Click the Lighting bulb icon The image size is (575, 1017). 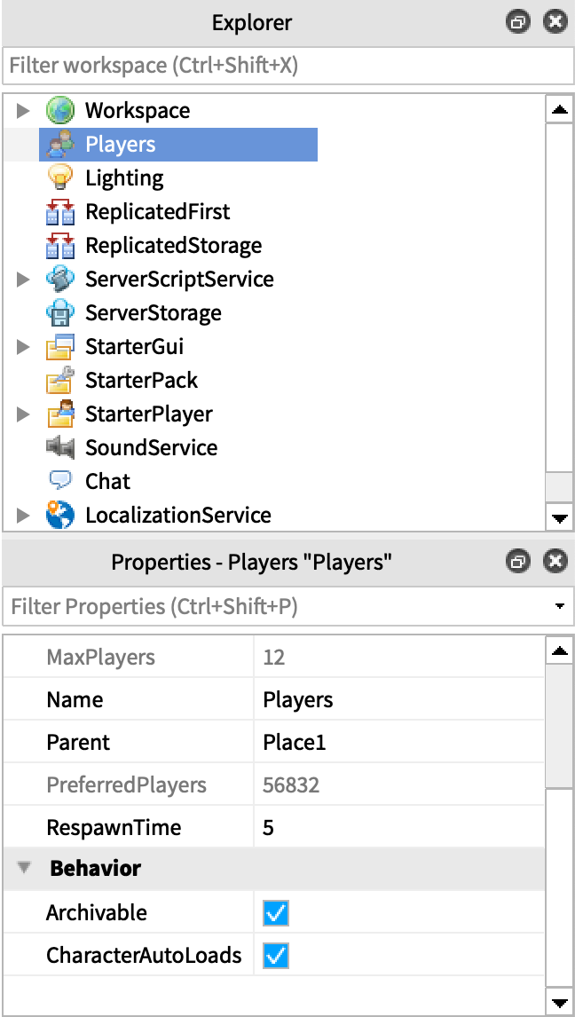pos(59,178)
